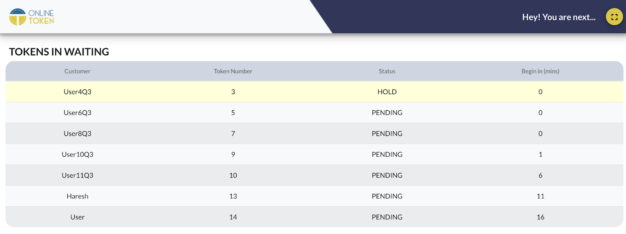Click the Begin in (mins) column header
The height and width of the screenshot is (234, 626).
540,71
